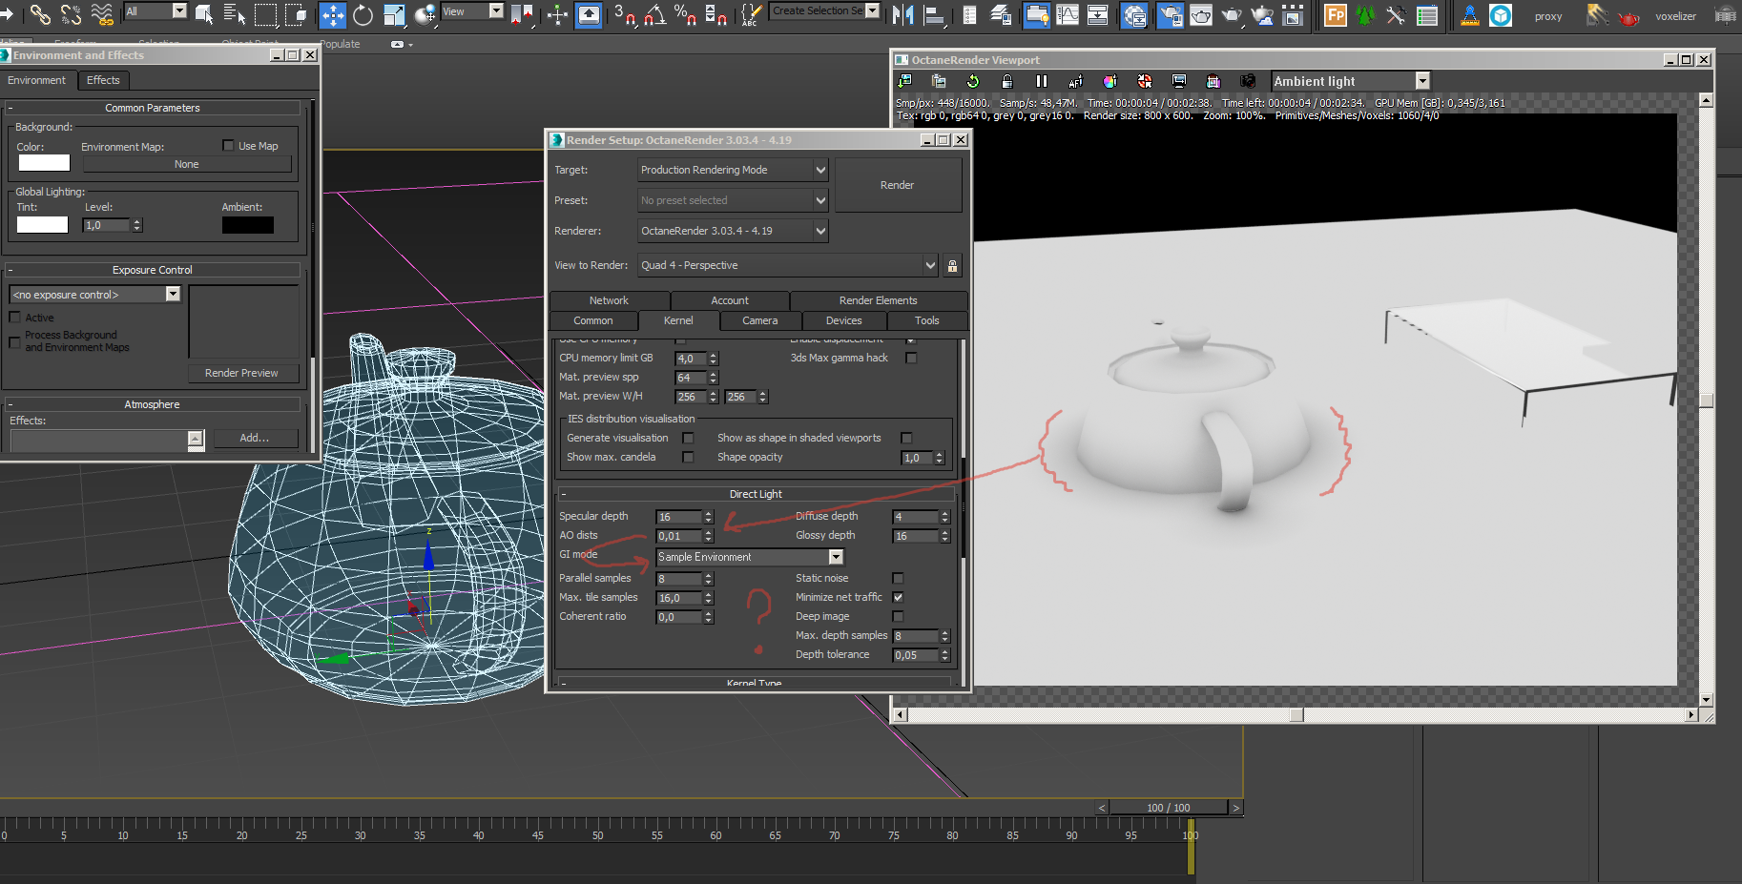1742x884 pixels.
Task: Pick the Ambient color swatch
Action: pos(248,224)
